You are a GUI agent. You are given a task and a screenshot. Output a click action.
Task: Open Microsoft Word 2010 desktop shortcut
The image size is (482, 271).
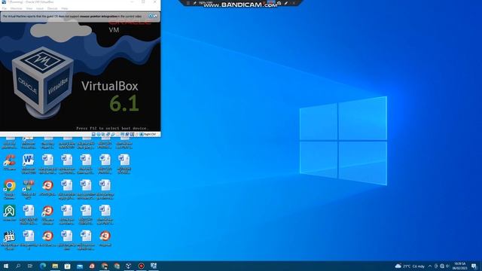29,164
